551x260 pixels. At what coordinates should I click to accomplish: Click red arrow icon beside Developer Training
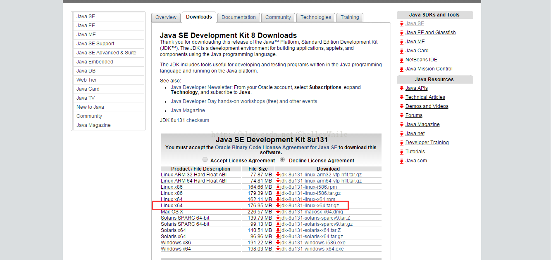[401, 143]
